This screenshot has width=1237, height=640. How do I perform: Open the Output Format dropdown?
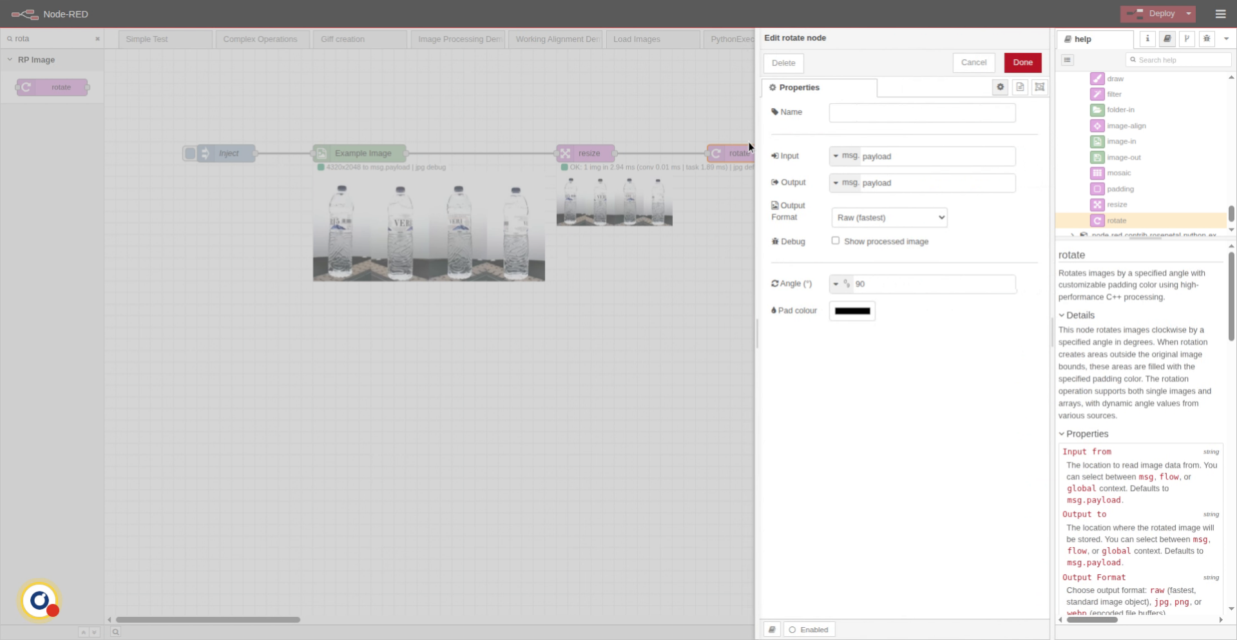pyautogui.click(x=889, y=218)
